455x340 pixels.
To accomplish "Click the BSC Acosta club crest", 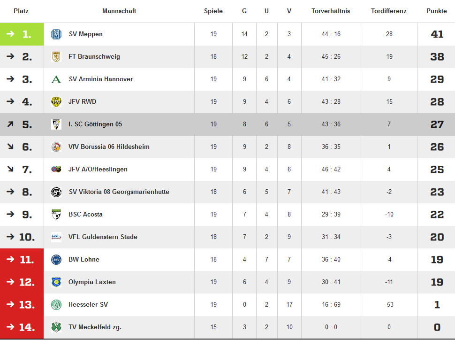I will click(56, 215).
